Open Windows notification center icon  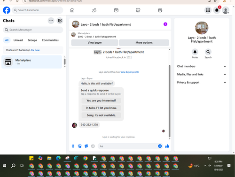(229, 166)
